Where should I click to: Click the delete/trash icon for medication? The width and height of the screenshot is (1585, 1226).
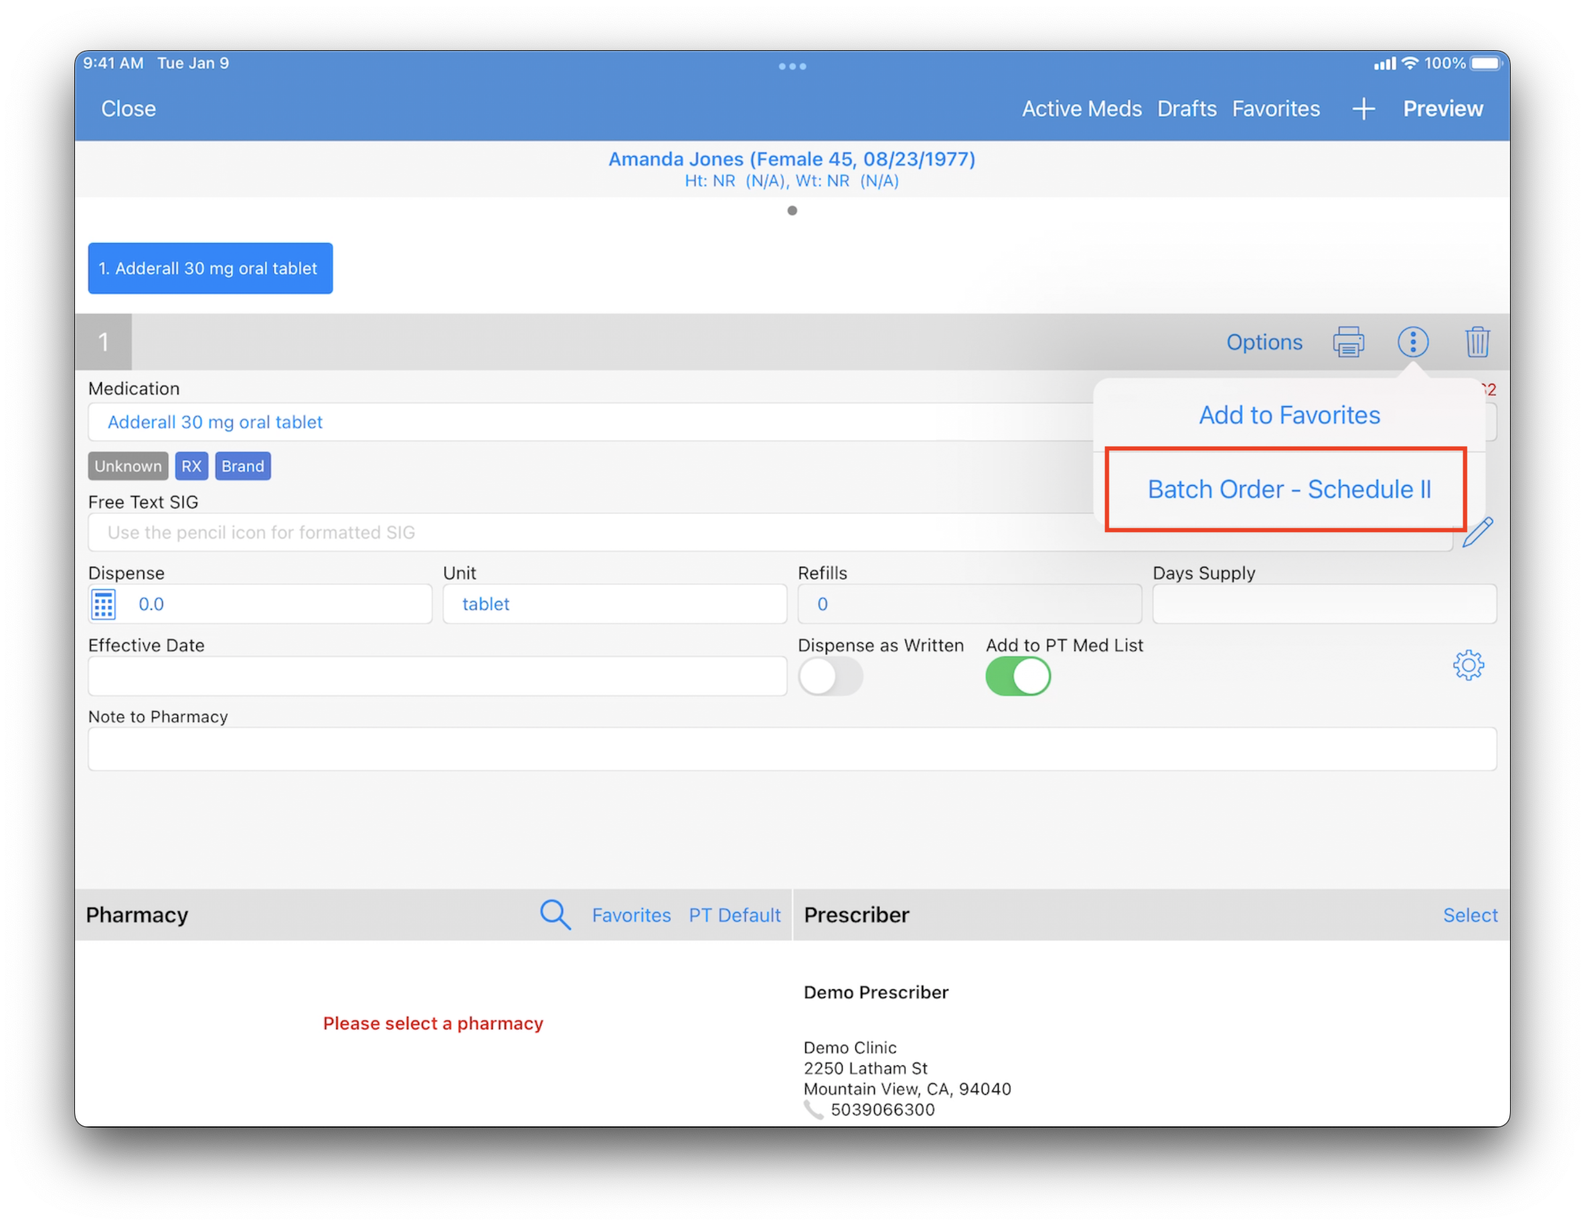[x=1477, y=341]
